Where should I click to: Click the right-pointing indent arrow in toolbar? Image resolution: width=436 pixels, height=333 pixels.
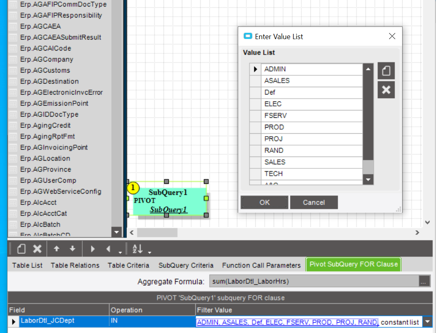(93, 249)
